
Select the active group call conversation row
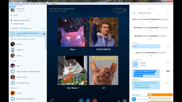(28, 34)
